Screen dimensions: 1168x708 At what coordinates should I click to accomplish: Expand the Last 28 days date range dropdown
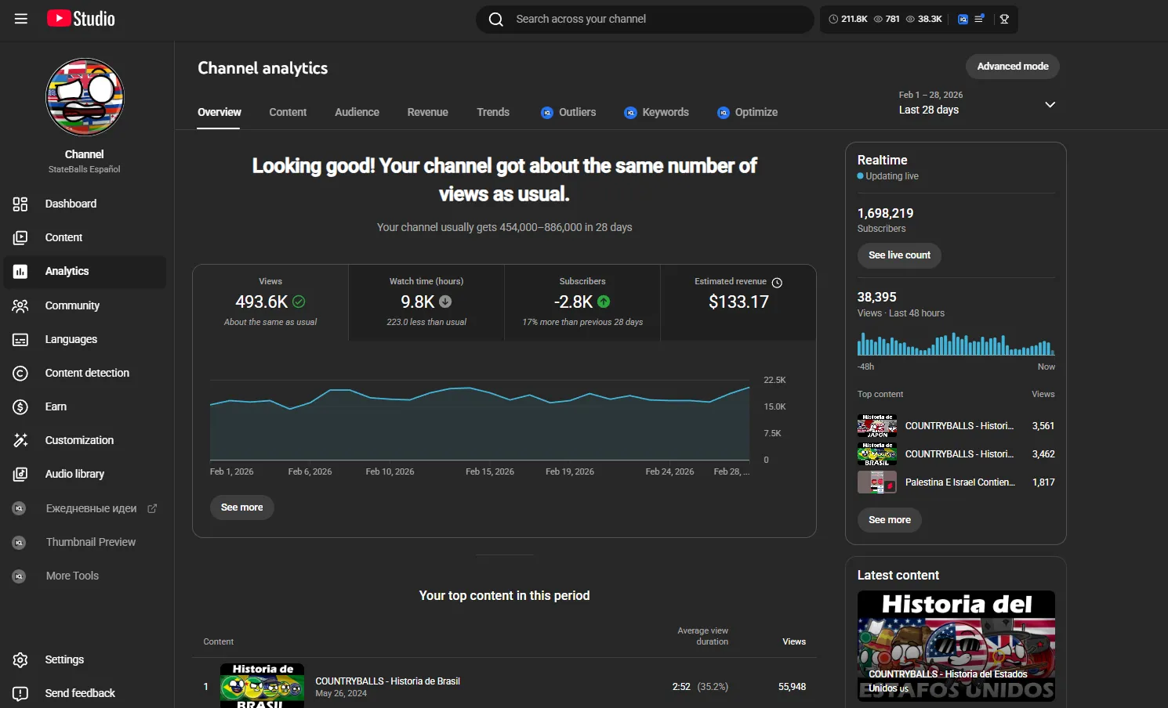(x=978, y=103)
